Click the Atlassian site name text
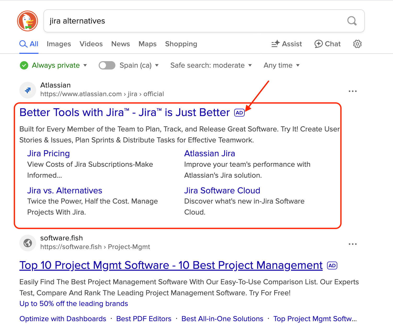393x335 pixels. pyautogui.click(x=55, y=85)
